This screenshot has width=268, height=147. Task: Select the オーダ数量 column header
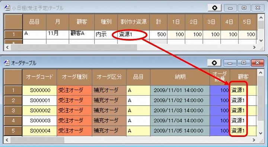click(x=220, y=77)
